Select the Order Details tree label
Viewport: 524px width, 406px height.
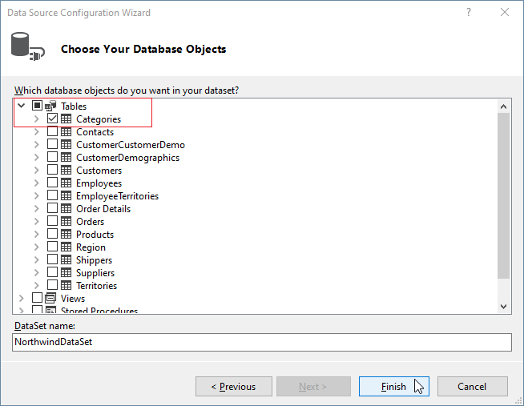pos(103,209)
